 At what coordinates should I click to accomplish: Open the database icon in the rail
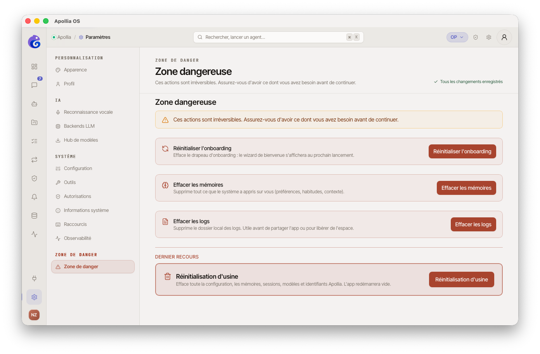(x=34, y=215)
